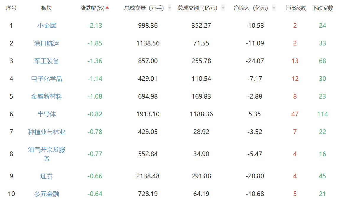Click the 半导体 net inflow value 5.35
This screenshot has height=199, width=338.
255,114
